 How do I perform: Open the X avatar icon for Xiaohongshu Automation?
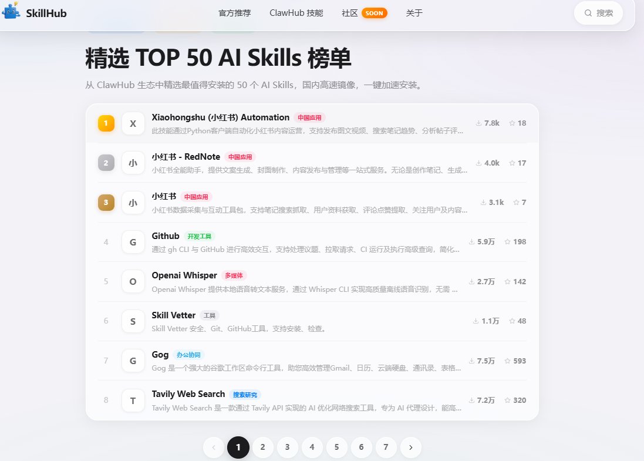133,123
